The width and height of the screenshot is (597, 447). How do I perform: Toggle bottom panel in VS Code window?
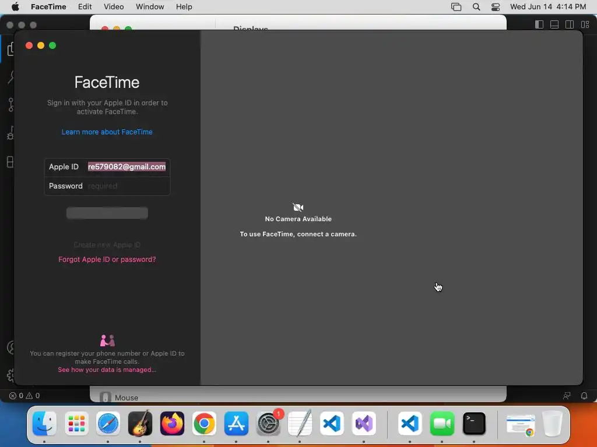tap(554, 24)
